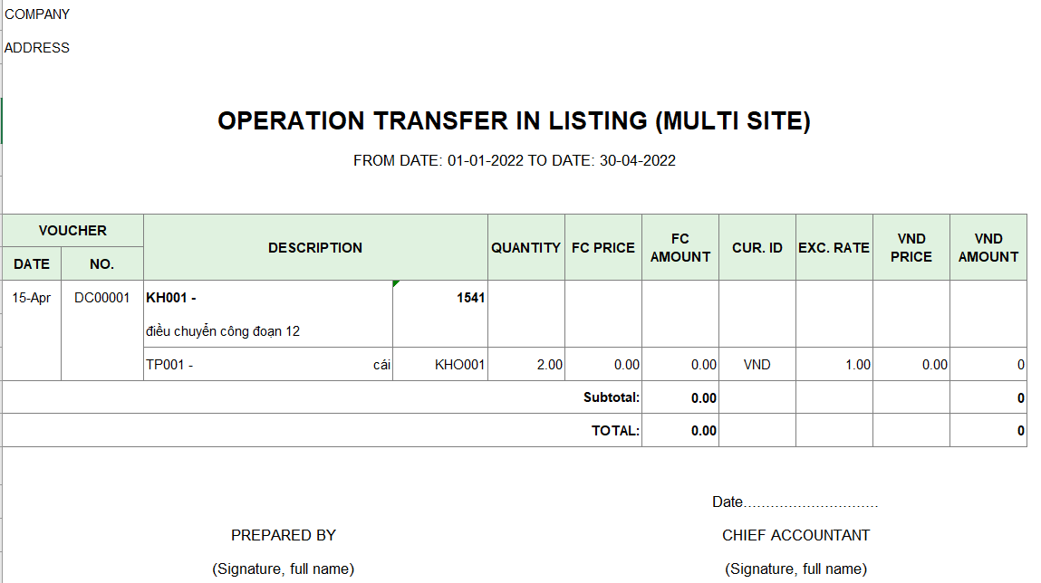Select the KH001 description cell
The width and height of the screenshot is (1041, 583).
268,314
